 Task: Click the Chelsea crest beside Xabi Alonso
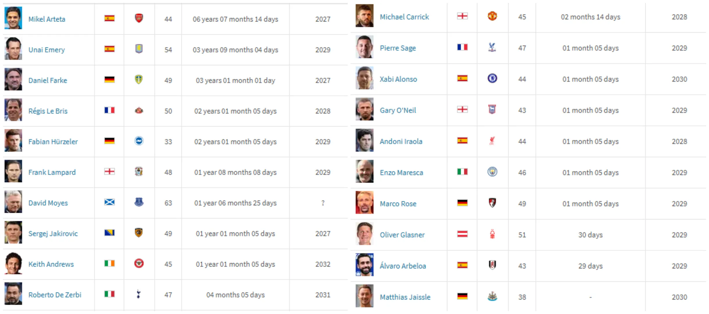click(492, 78)
